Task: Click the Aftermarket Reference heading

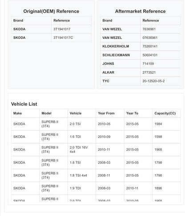Action: [x=140, y=11]
